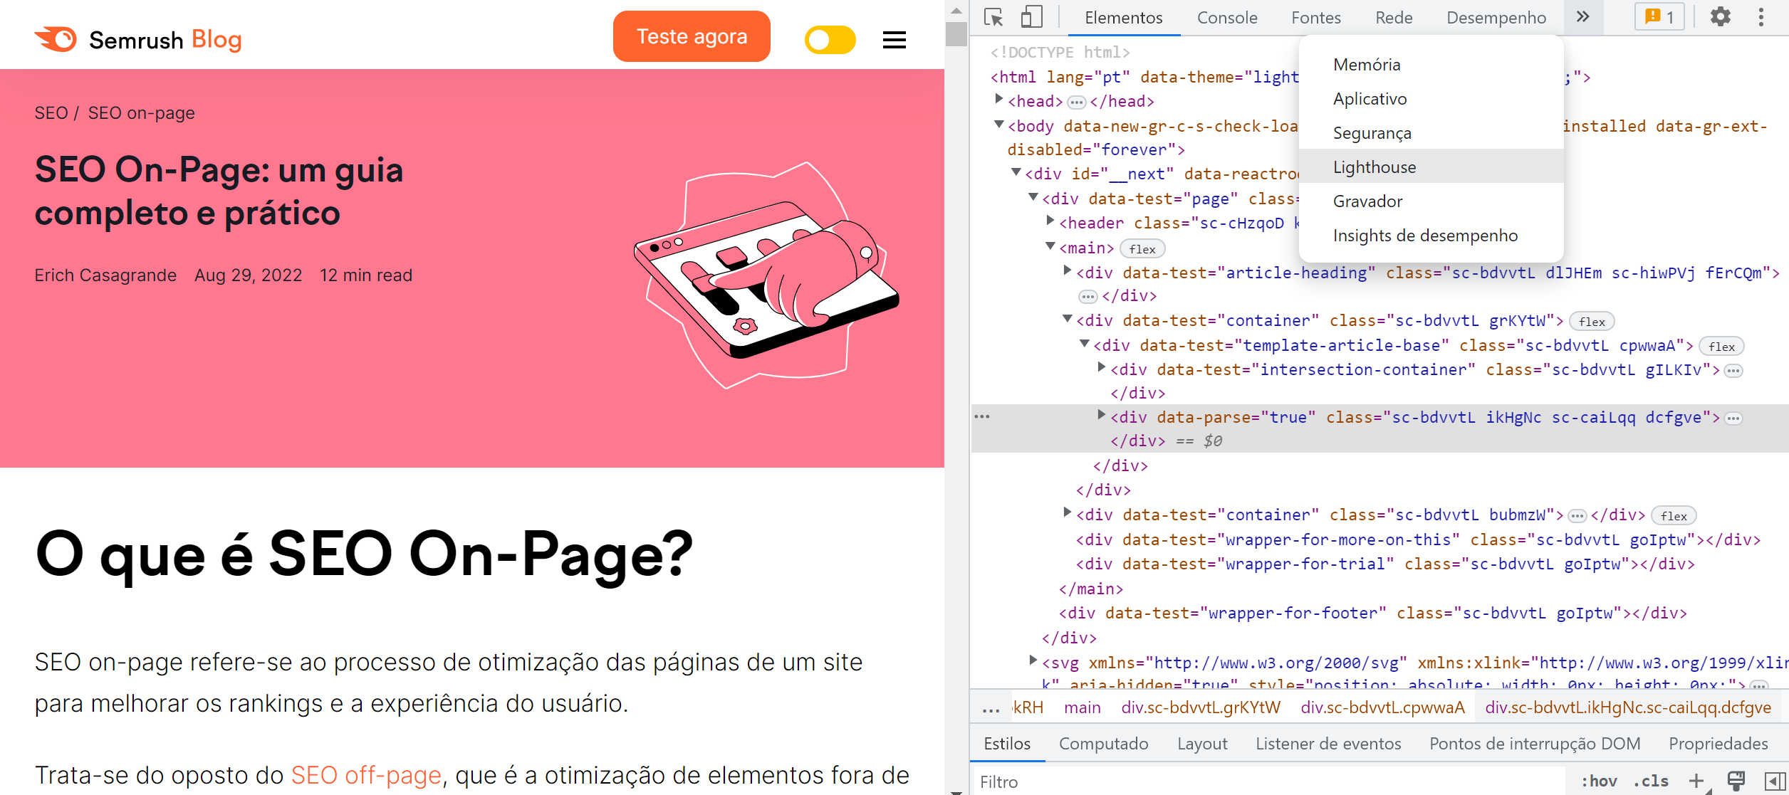This screenshot has width=1789, height=795.
Task: Flip the yellow theme toggle on the blog
Action: tap(830, 40)
